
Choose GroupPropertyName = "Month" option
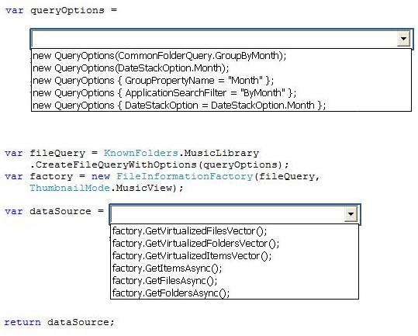click(221, 80)
